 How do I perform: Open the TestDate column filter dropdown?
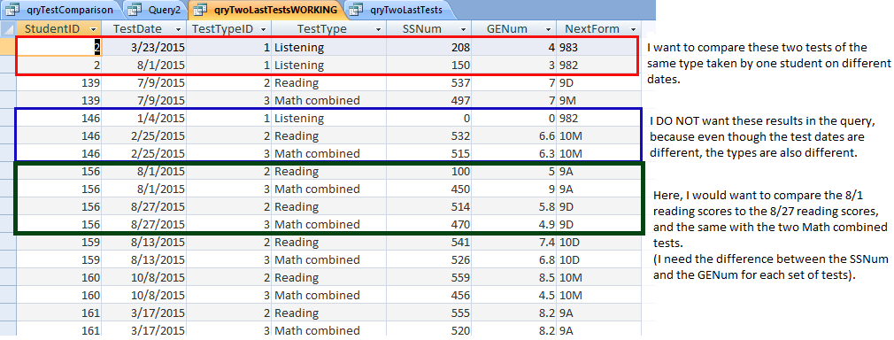pos(179,29)
